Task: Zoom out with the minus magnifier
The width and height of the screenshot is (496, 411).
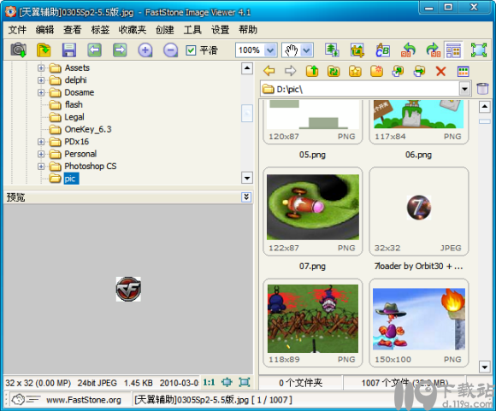Action: coord(170,50)
